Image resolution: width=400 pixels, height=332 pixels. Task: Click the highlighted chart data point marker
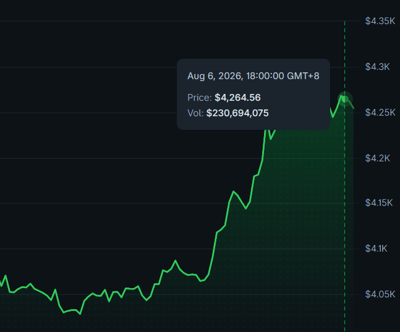[x=345, y=99]
